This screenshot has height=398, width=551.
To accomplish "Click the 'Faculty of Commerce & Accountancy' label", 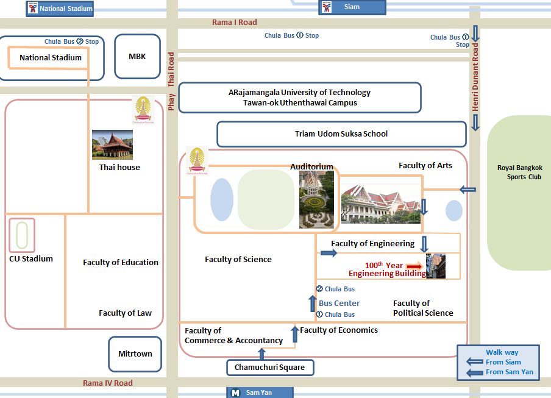I will click(x=233, y=335).
